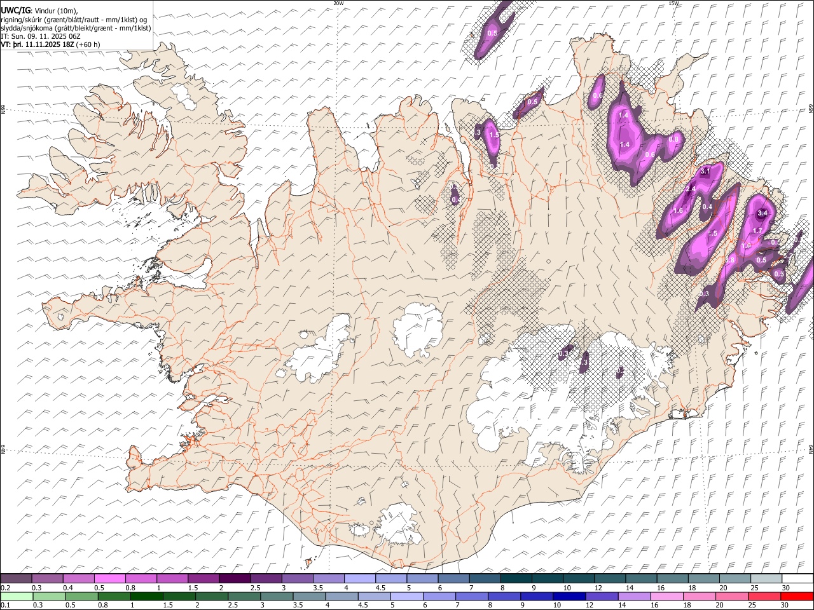Pick the darkest purple upper legend swatch at 2
The width and height of the screenshot is (814, 610).
click(x=235, y=578)
